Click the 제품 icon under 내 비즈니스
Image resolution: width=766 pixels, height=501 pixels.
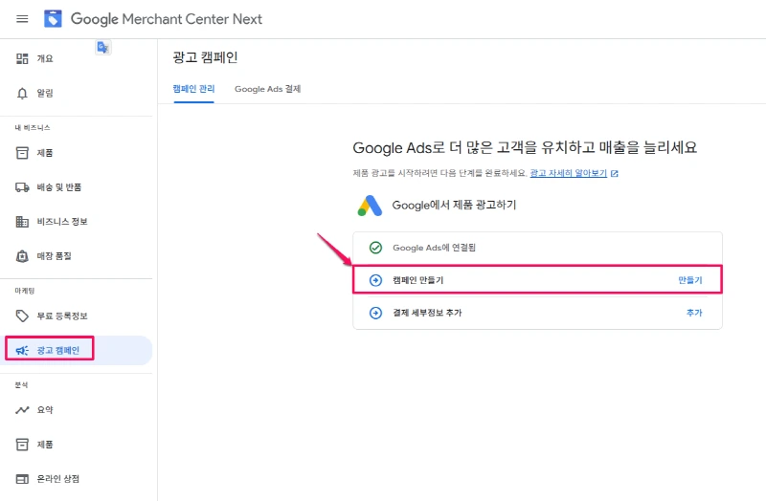point(22,153)
